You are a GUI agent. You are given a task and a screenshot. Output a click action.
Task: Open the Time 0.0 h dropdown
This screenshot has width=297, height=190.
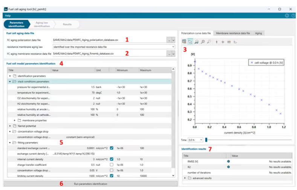[195, 140]
